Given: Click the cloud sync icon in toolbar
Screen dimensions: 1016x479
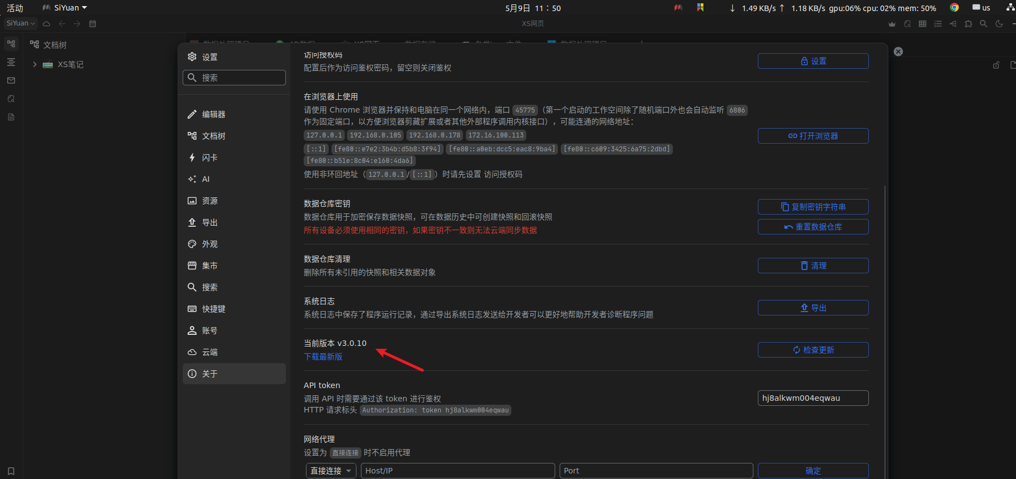Looking at the screenshot, I should click(47, 24).
